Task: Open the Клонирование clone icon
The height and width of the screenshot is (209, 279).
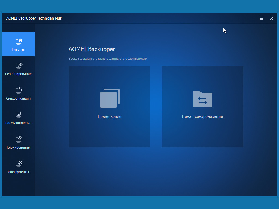Action: coord(19,139)
